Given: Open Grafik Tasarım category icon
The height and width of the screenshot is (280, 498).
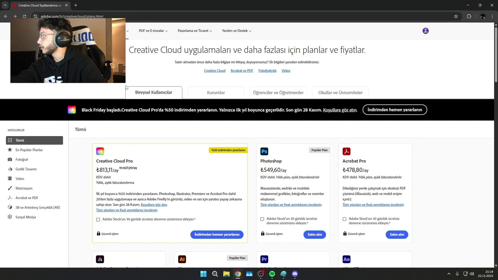Looking at the screenshot, I should click(x=10, y=169).
